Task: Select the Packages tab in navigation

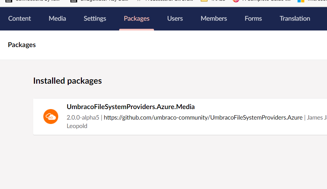Action: coord(136,19)
